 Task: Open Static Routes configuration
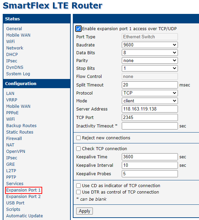20,132
